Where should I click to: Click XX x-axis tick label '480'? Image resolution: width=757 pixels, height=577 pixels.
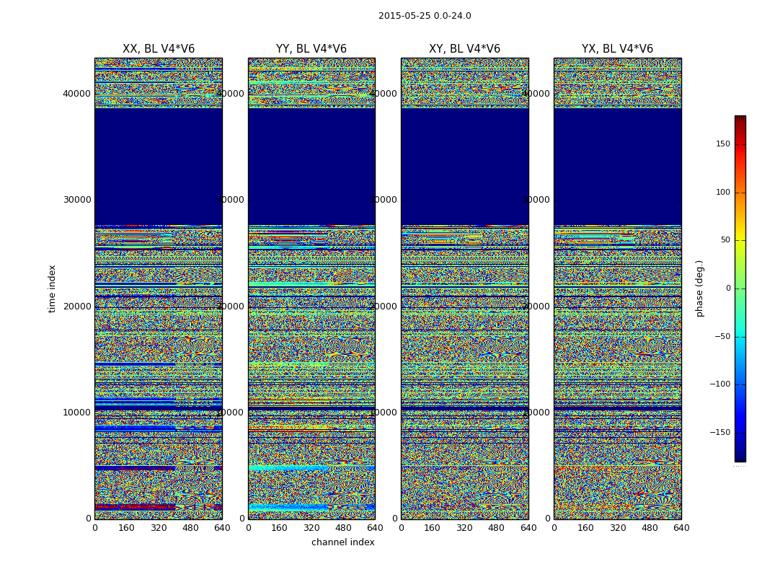click(x=190, y=528)
